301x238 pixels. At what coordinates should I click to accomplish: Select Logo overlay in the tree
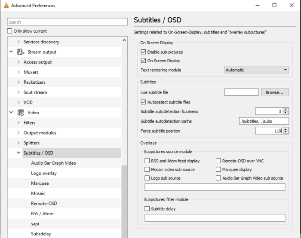click(44, 173)
